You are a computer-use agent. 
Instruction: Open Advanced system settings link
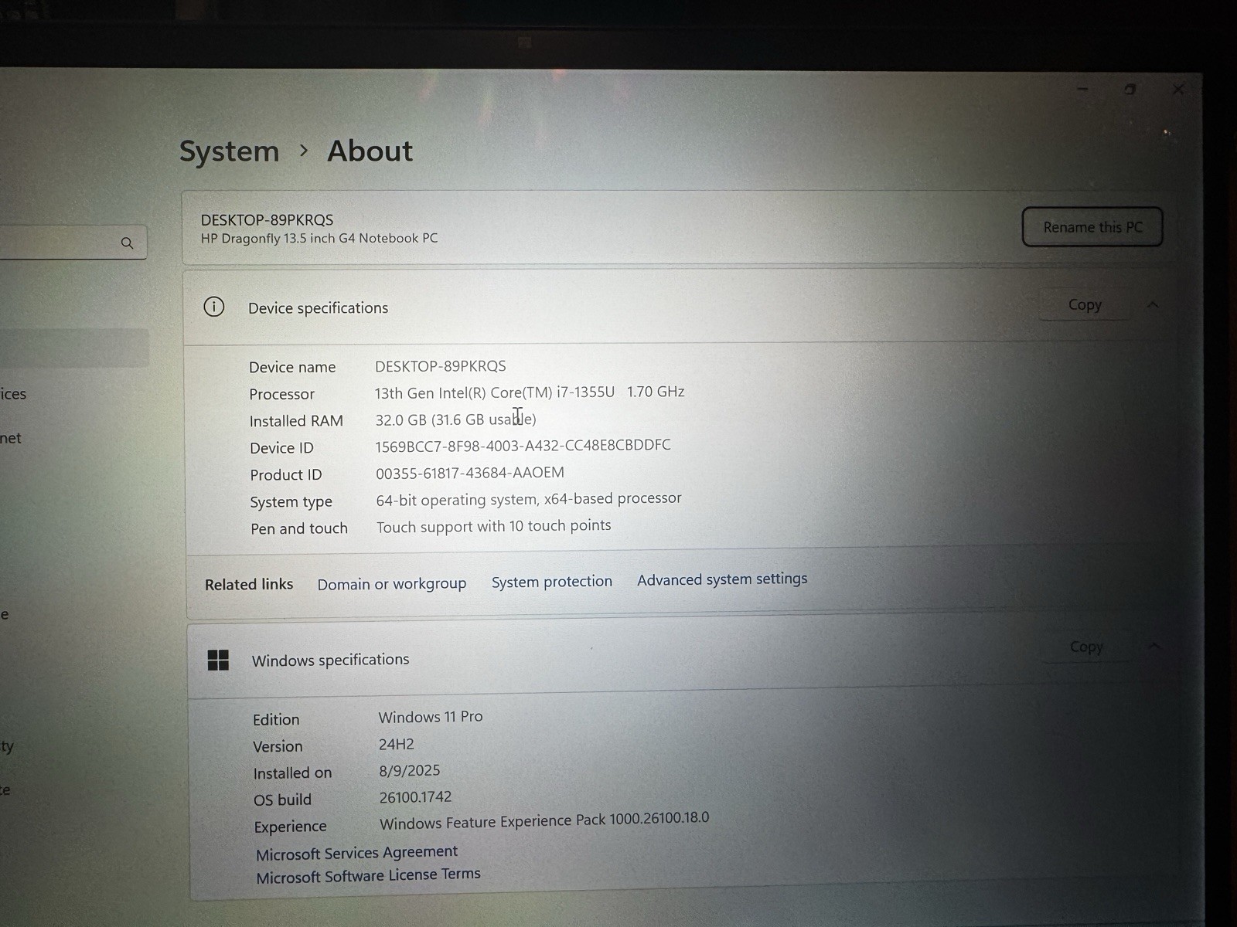722,579
